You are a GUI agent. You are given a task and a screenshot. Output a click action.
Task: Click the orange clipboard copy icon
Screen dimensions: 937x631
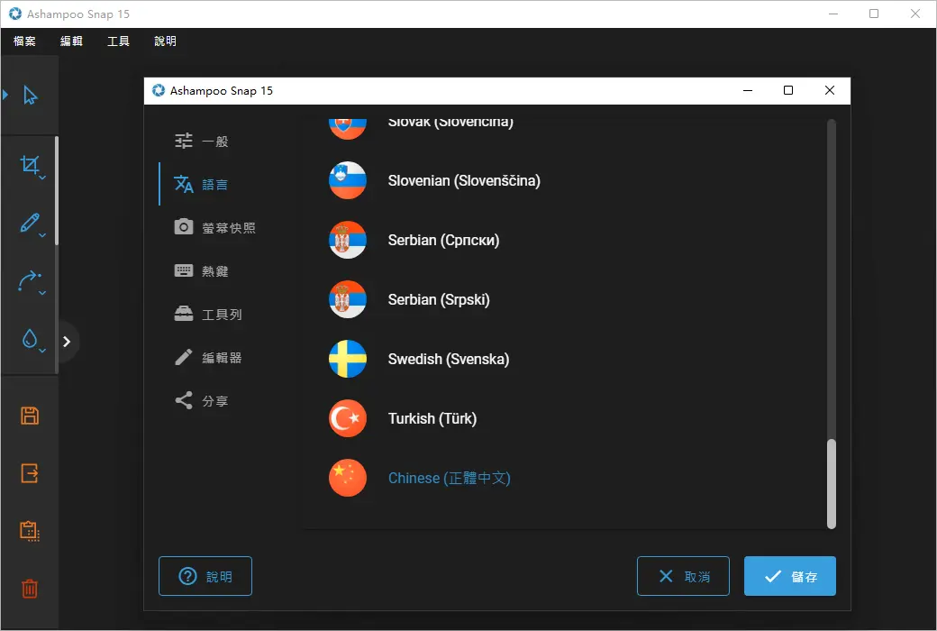pyautogui.click(x=30, y=531)
